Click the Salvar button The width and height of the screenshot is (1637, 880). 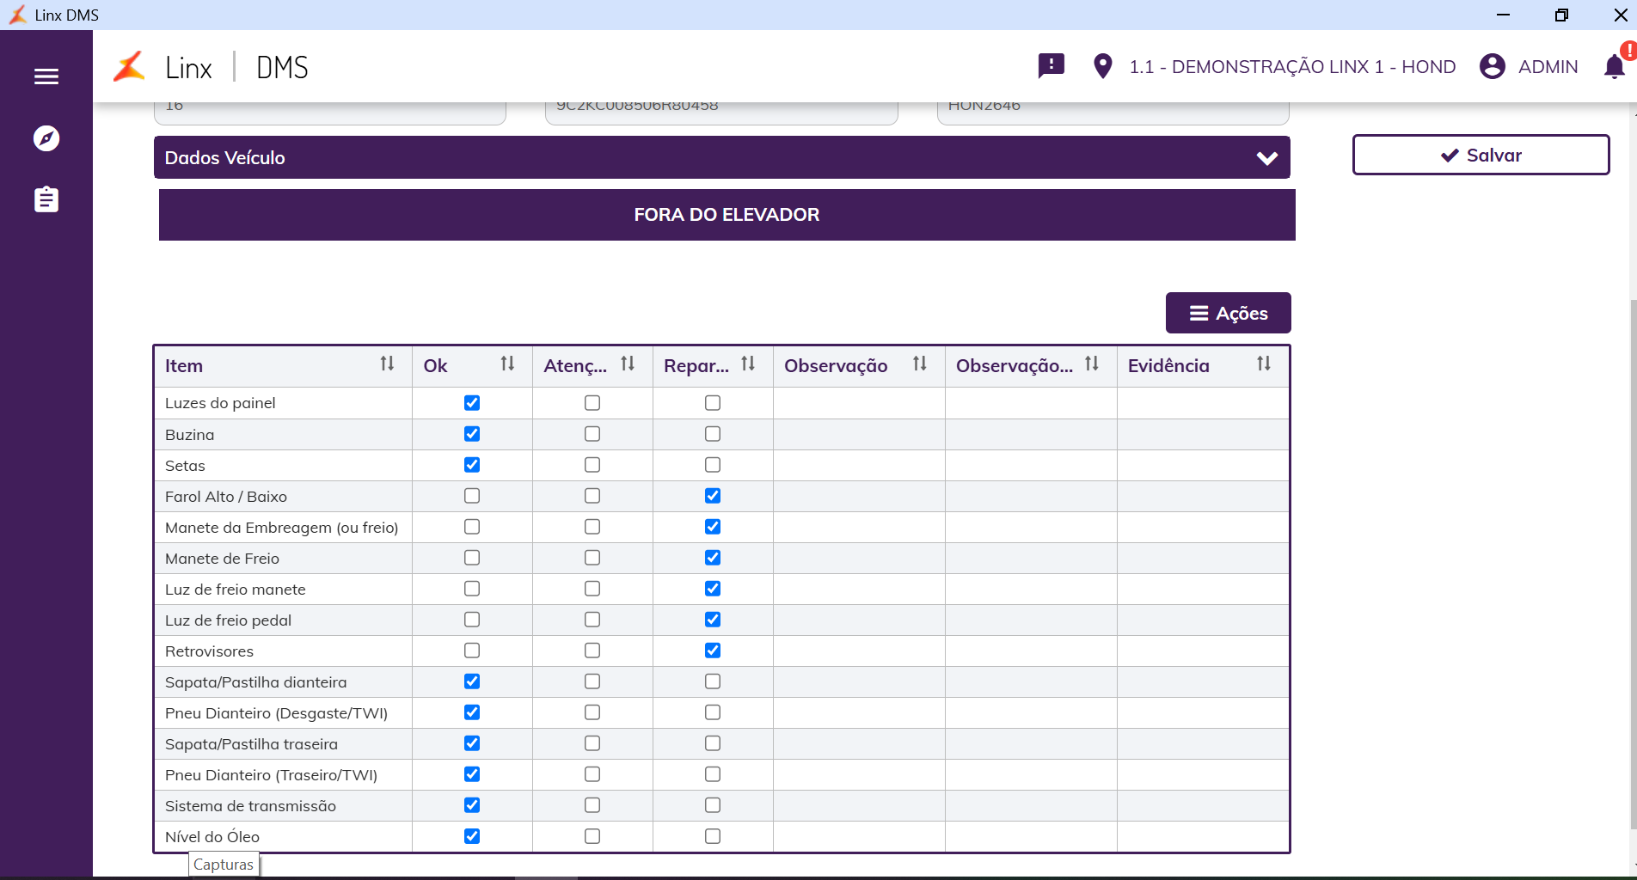point(1481,155)
